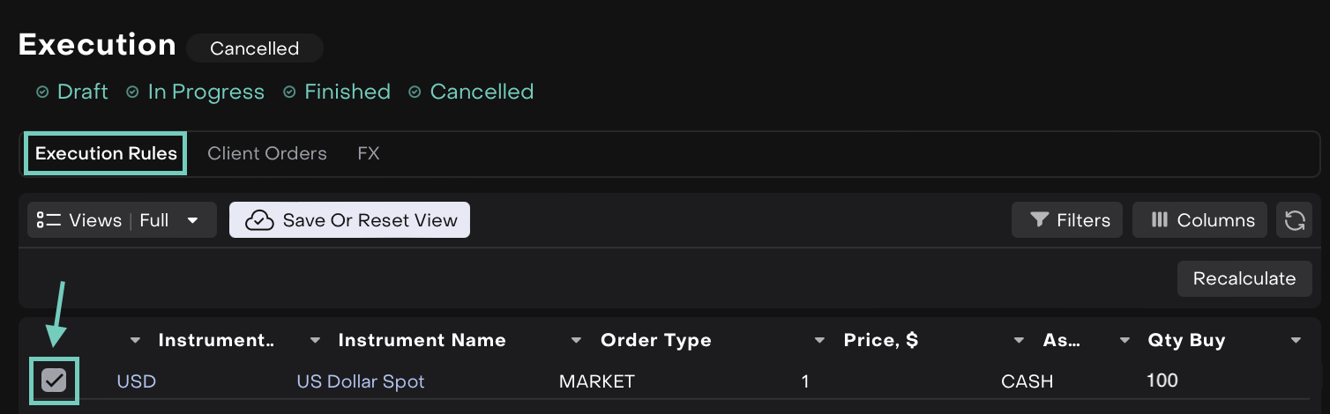The image size is (1330, 414).
Task: Click the Cancelled status check icon
Action: click(x=415, y=92)
